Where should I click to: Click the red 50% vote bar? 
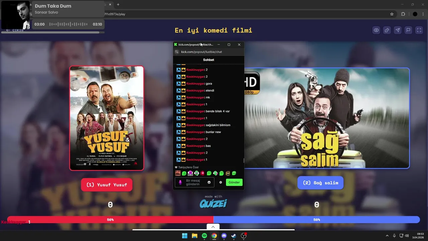[110, 220]
